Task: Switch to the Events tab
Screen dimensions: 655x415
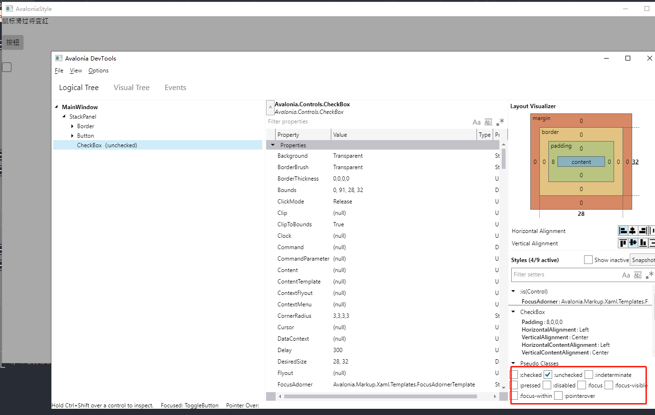Action: coord(175,88)
